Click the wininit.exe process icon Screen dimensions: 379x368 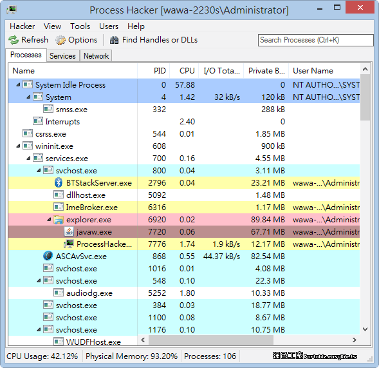28,146
